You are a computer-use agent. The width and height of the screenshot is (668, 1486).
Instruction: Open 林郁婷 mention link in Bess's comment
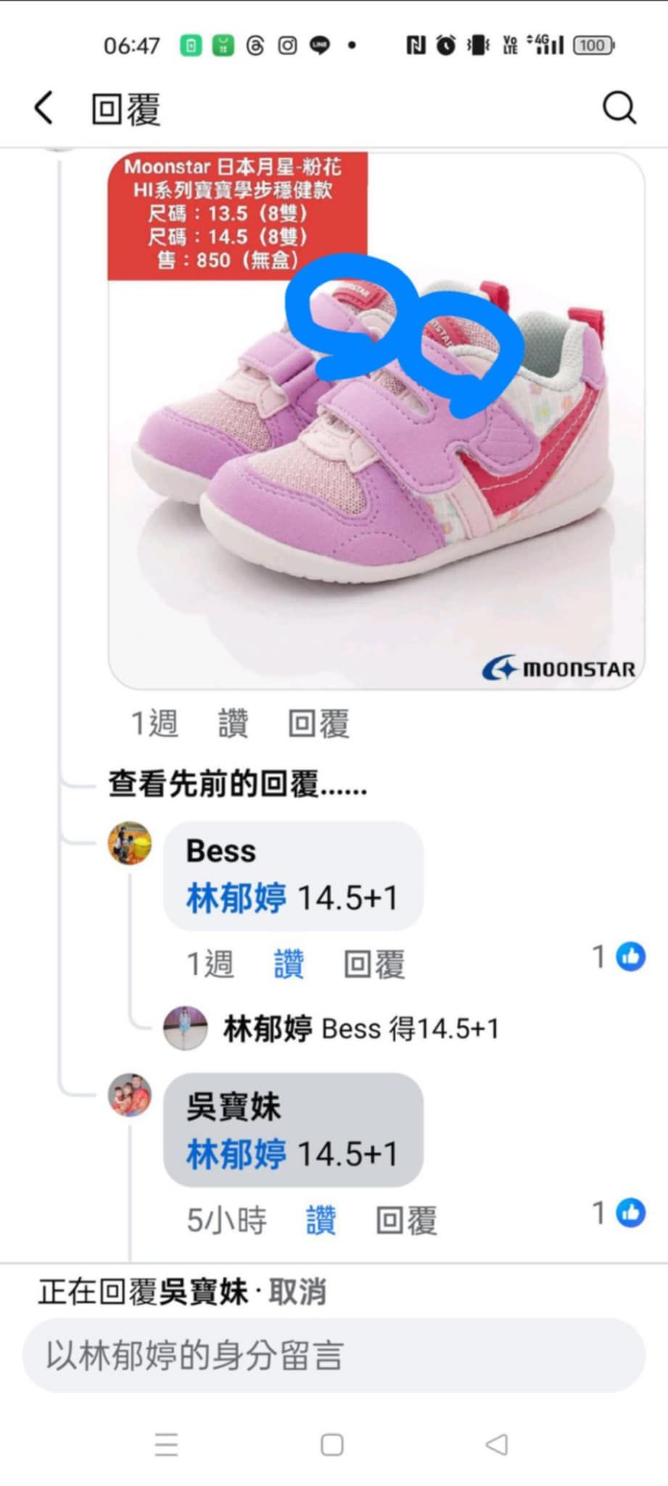236,898
